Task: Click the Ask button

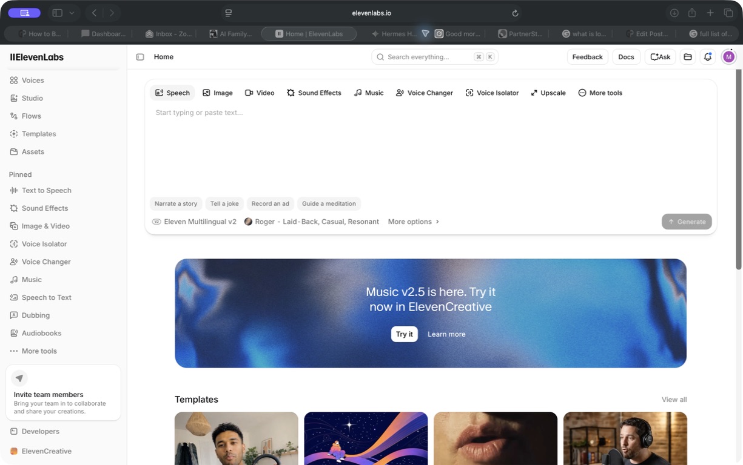Action: coord(660,57)
